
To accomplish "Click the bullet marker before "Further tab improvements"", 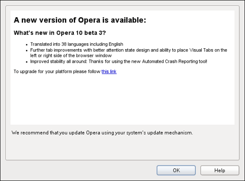I will (27, 51).
